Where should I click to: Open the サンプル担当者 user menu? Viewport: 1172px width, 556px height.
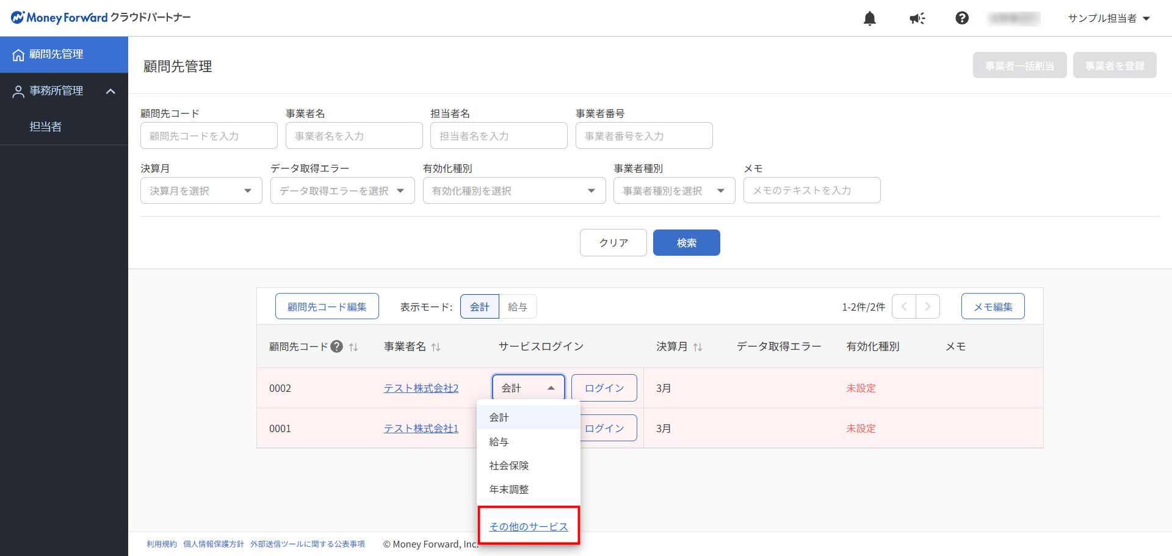tap(1109, 18)
